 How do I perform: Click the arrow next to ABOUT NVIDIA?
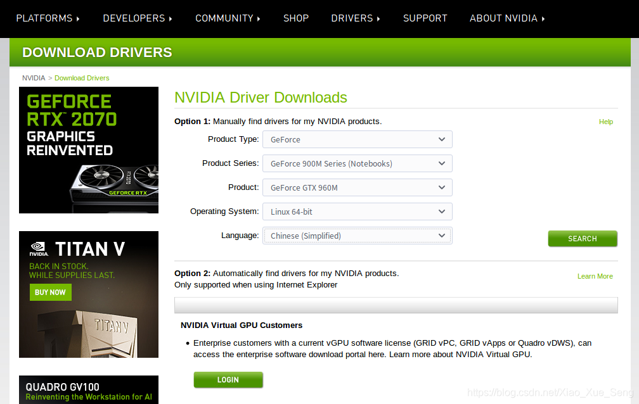[543, 19]
